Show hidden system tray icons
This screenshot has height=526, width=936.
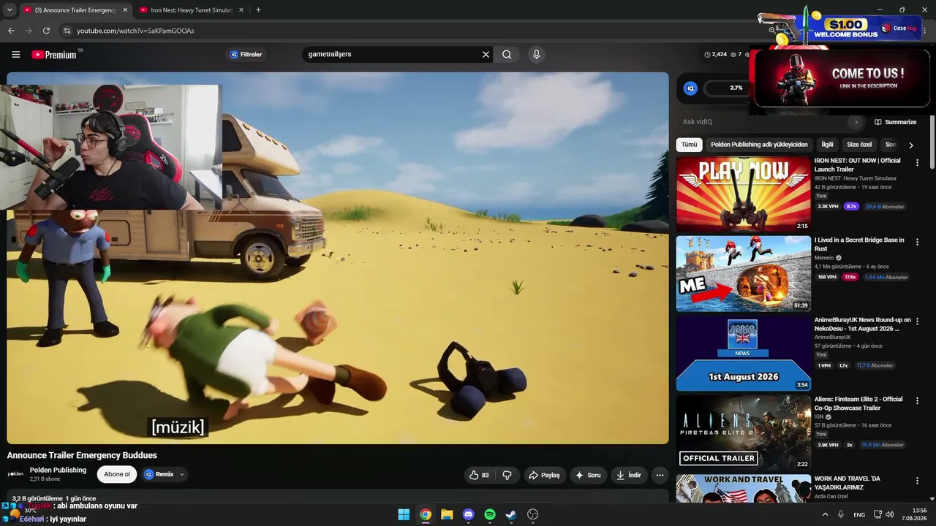click(826, 514)
